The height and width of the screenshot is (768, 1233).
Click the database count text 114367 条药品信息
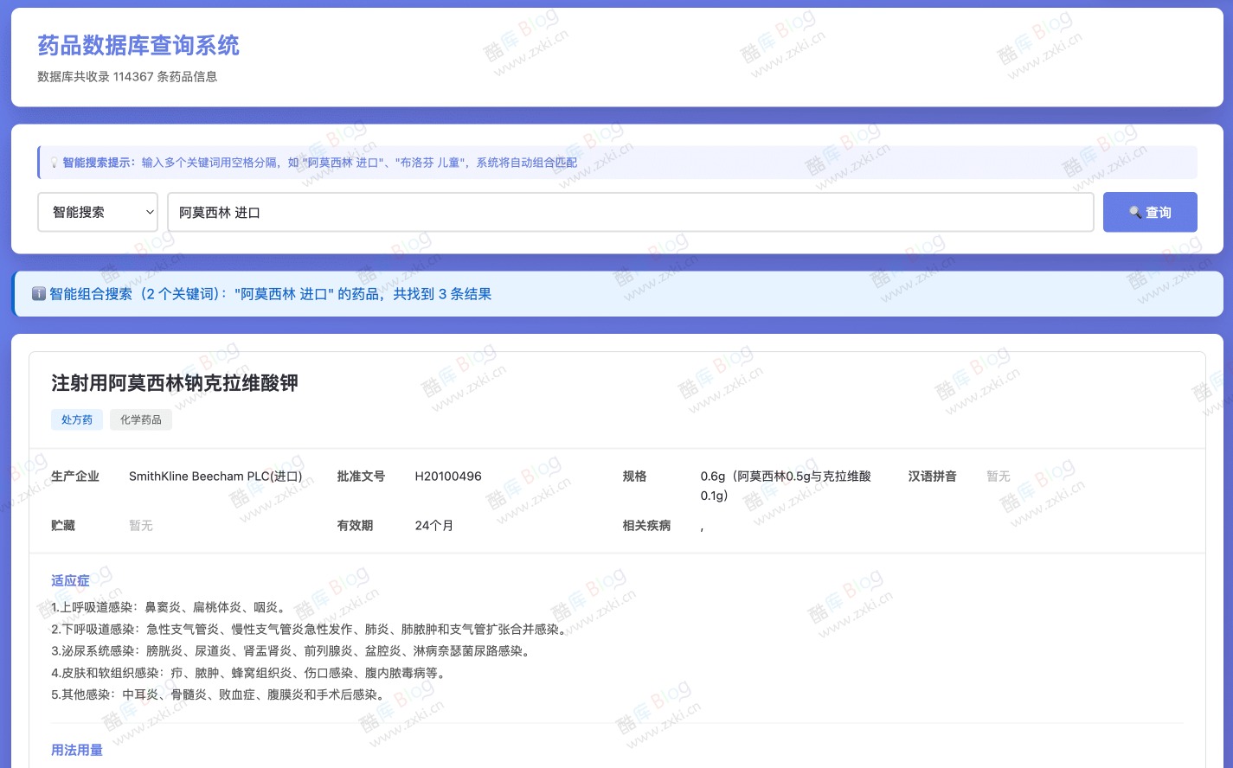(x=126, y=77)
